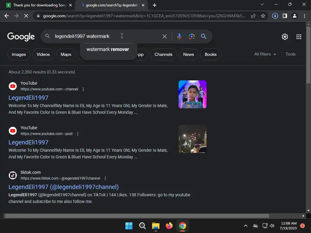Close the Google search tab
Screen dimensions: 311x233
point(143,5)
